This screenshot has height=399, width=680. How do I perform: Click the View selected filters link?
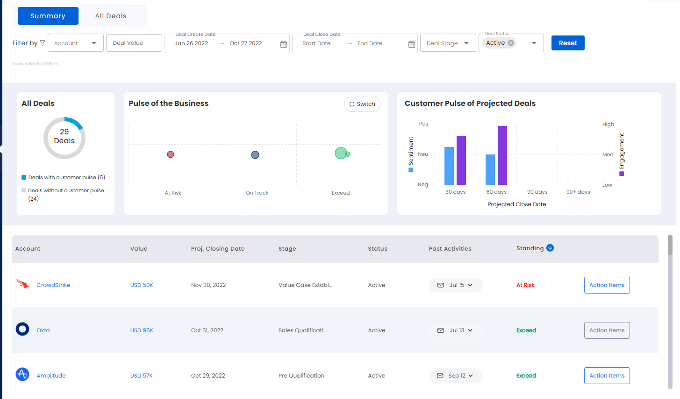coord(36,64)
